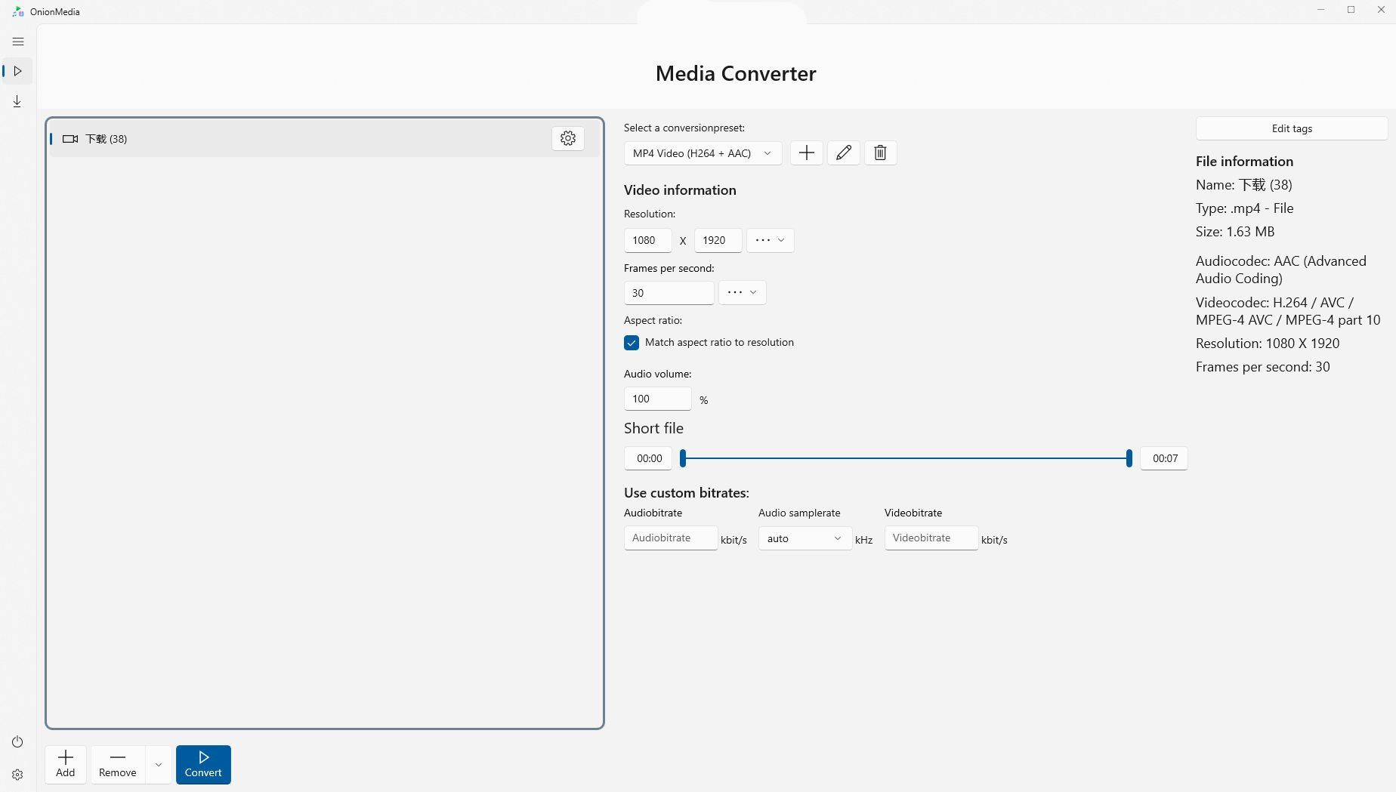Click the Edit tags button
This screenshot has width=1396, height=792.
(x=1291, y=128)
